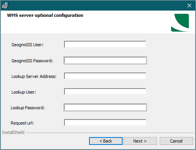
Task: Click the "WMS server optional configuration" heading
Action: pos(45,15)
